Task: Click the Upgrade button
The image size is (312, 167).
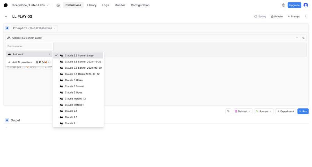Action: pyautogui.click(x=294, y=5)
